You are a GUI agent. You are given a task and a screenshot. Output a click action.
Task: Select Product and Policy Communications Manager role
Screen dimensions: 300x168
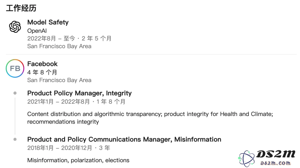(124, 139)
